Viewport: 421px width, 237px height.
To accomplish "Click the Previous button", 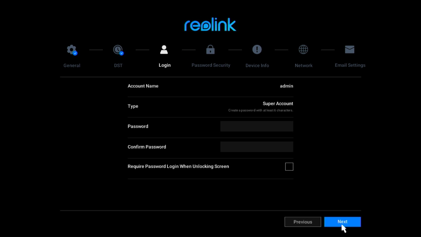I will [303, 222].
